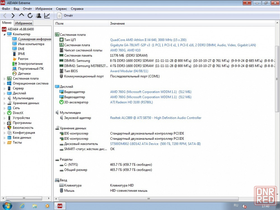
Task: Collapse the Компьютер tree node
Action: coord(4,34)
